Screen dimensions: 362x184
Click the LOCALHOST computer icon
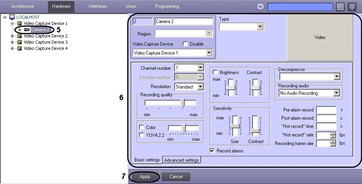pyautogui.click(x=12, y=17)
